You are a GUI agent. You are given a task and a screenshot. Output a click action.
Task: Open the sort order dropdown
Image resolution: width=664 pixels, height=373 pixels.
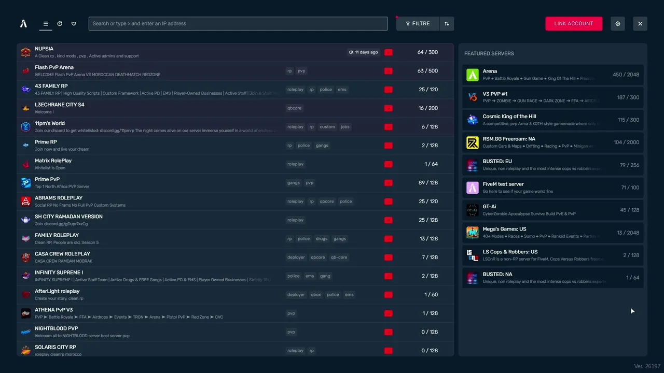(x=447, y=23)
